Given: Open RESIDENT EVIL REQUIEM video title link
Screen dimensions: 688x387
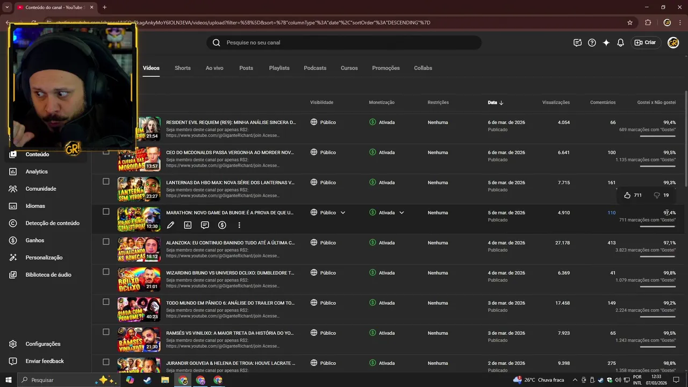Looking at the screenshot, I should tap(231, 123).
